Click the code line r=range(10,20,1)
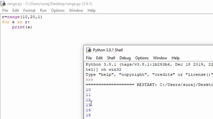 pos(22,17)
